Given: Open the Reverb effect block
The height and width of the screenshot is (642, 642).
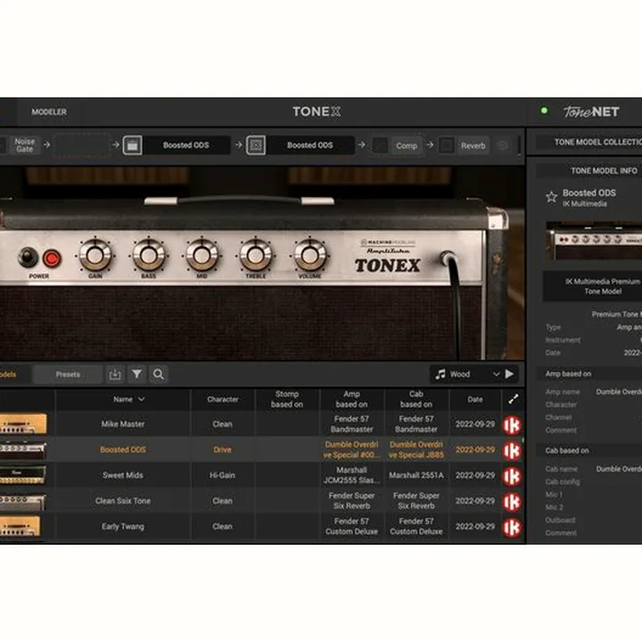Looking at the screenshot, I should pos(473,145).
